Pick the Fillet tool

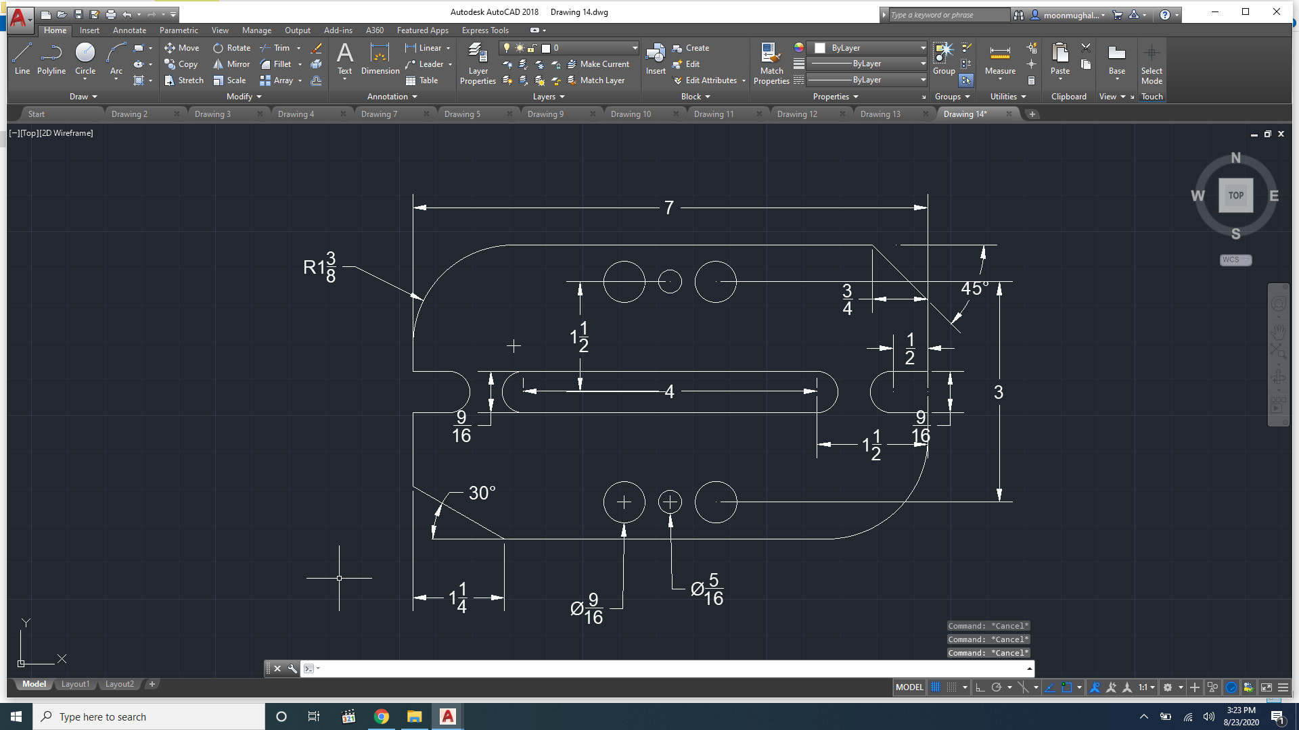276,64
